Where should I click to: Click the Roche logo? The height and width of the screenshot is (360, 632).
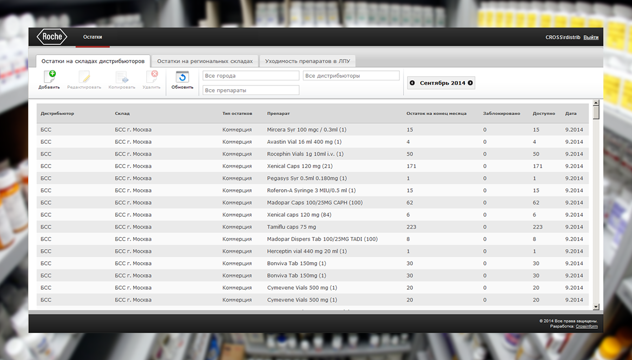(52, 37)
